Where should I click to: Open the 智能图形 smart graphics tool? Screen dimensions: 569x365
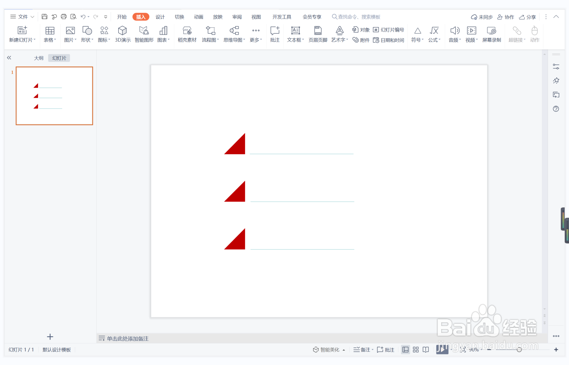tap(144, 31)
